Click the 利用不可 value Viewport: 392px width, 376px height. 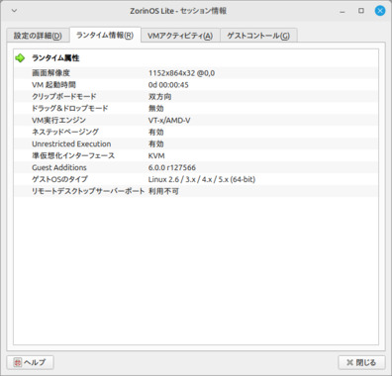click(163, 191)
